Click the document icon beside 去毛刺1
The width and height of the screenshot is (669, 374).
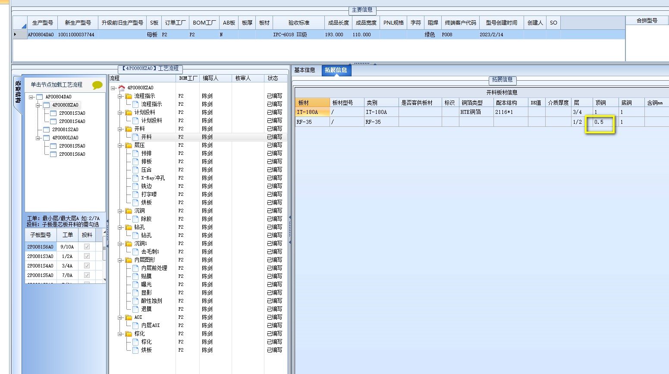135,251
